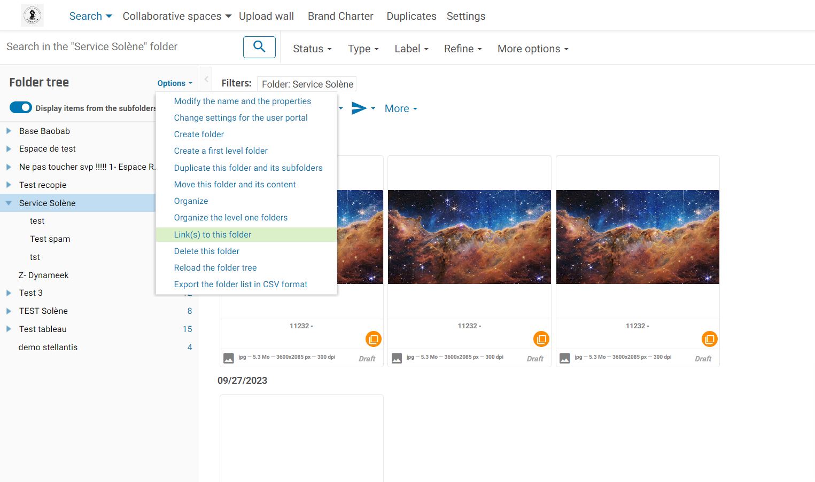Select the Test spam subfolder
Screen dimensions: 815x482
[x=50, y=239]
